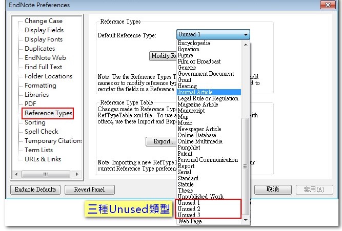Pick Serial from the dropdown list

click(184, 172)
